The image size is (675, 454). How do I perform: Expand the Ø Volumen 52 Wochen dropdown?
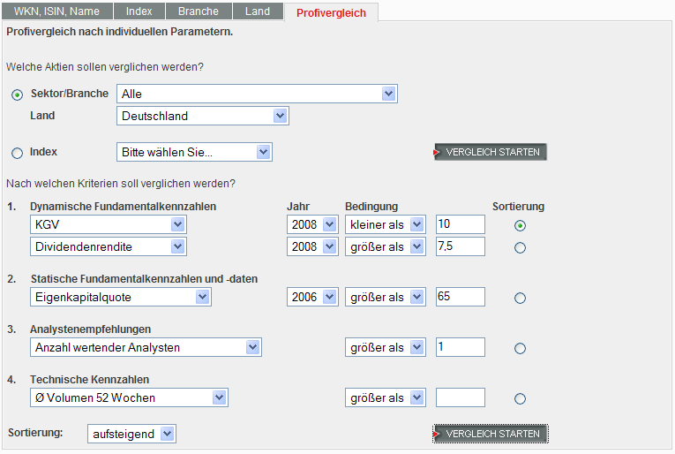[128, 397]
